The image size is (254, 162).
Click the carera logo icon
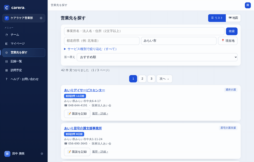tap(7, 8)
